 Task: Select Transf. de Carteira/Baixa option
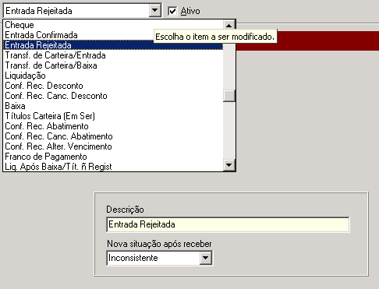(113, 65)
